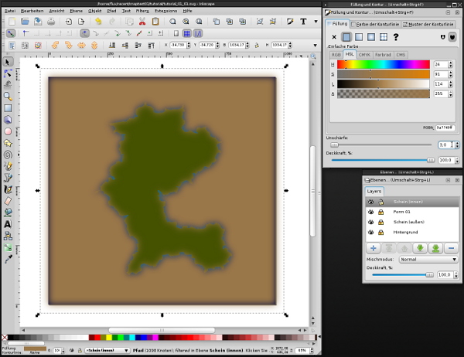Add a new layer with plus button

pyautogui.click(x=373, y=248)
